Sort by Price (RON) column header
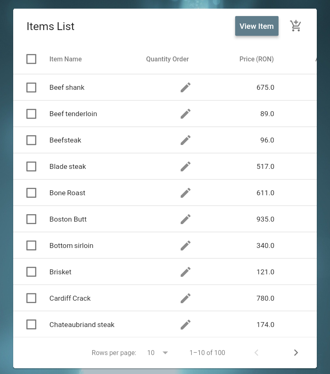 (x=257, y=59)
